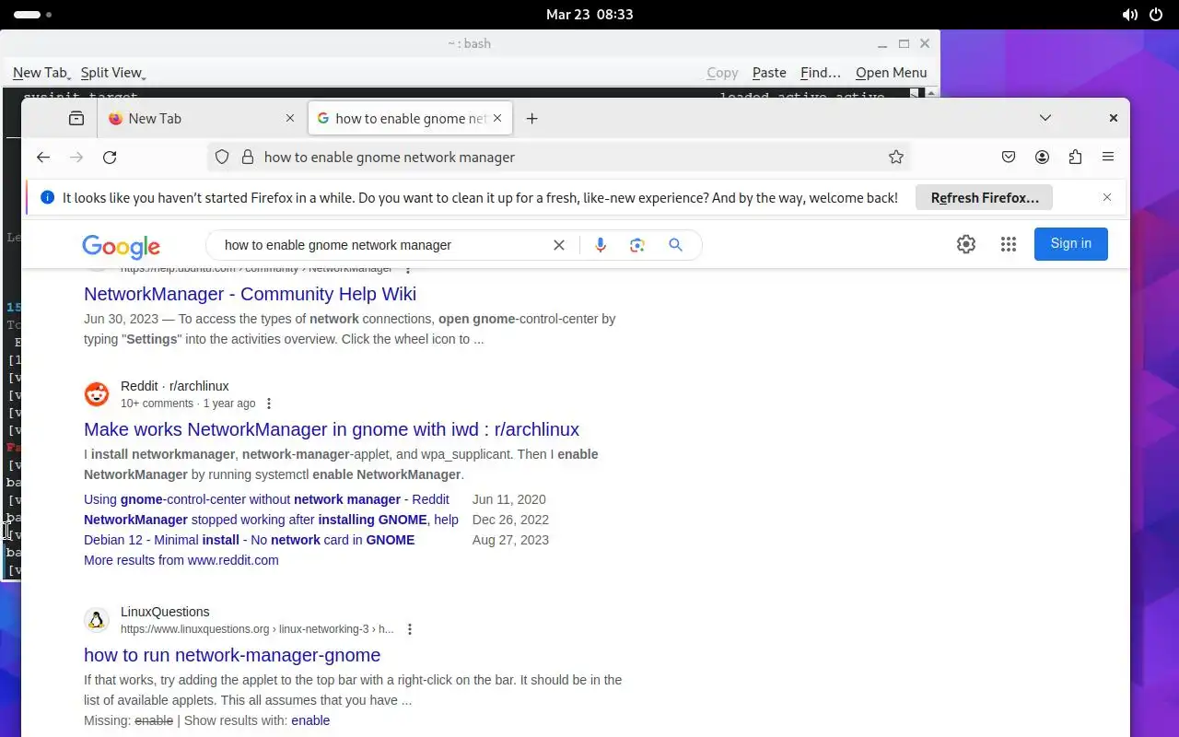Open 'NetworkManager stopped working after installing GNOME' link

point(271,520)
